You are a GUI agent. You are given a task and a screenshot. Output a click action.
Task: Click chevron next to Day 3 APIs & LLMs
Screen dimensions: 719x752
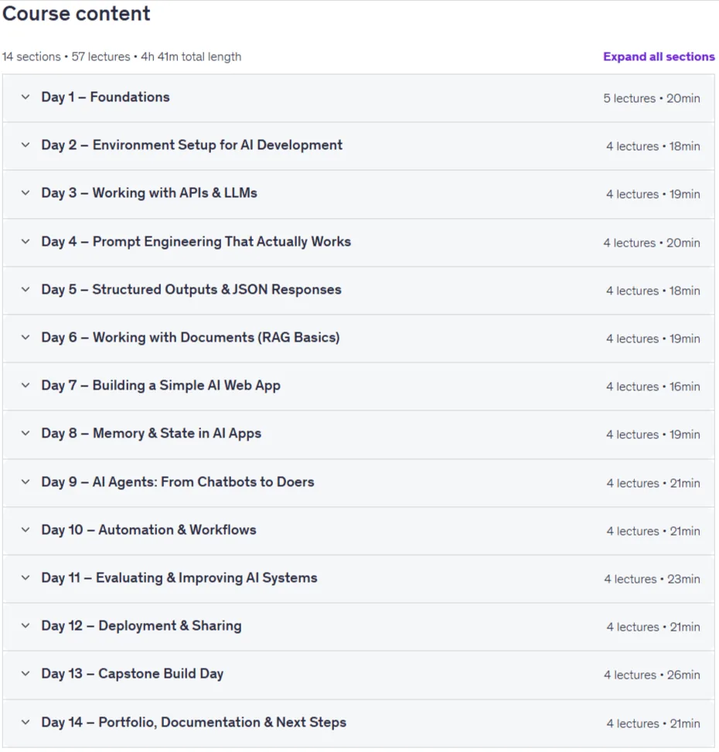26,192
